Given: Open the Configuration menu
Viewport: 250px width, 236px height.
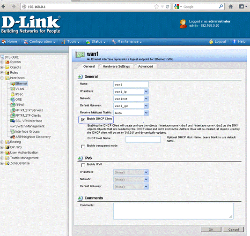Looking at the screenshot, I should [x=39, y=42].
